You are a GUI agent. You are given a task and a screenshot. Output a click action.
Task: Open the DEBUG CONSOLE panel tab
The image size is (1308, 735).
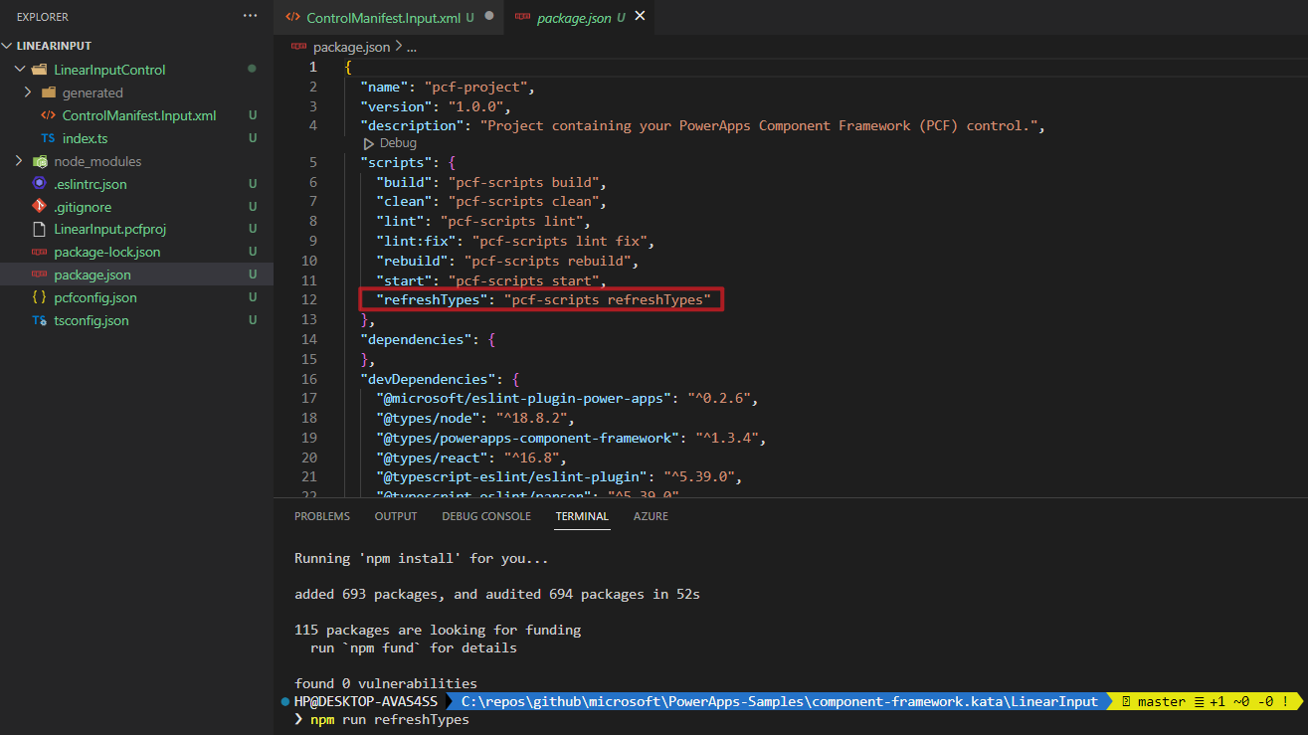point(486,516)
